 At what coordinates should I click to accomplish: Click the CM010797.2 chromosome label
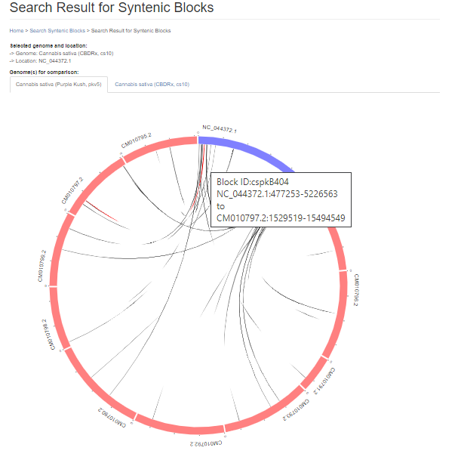pos(72,190)
